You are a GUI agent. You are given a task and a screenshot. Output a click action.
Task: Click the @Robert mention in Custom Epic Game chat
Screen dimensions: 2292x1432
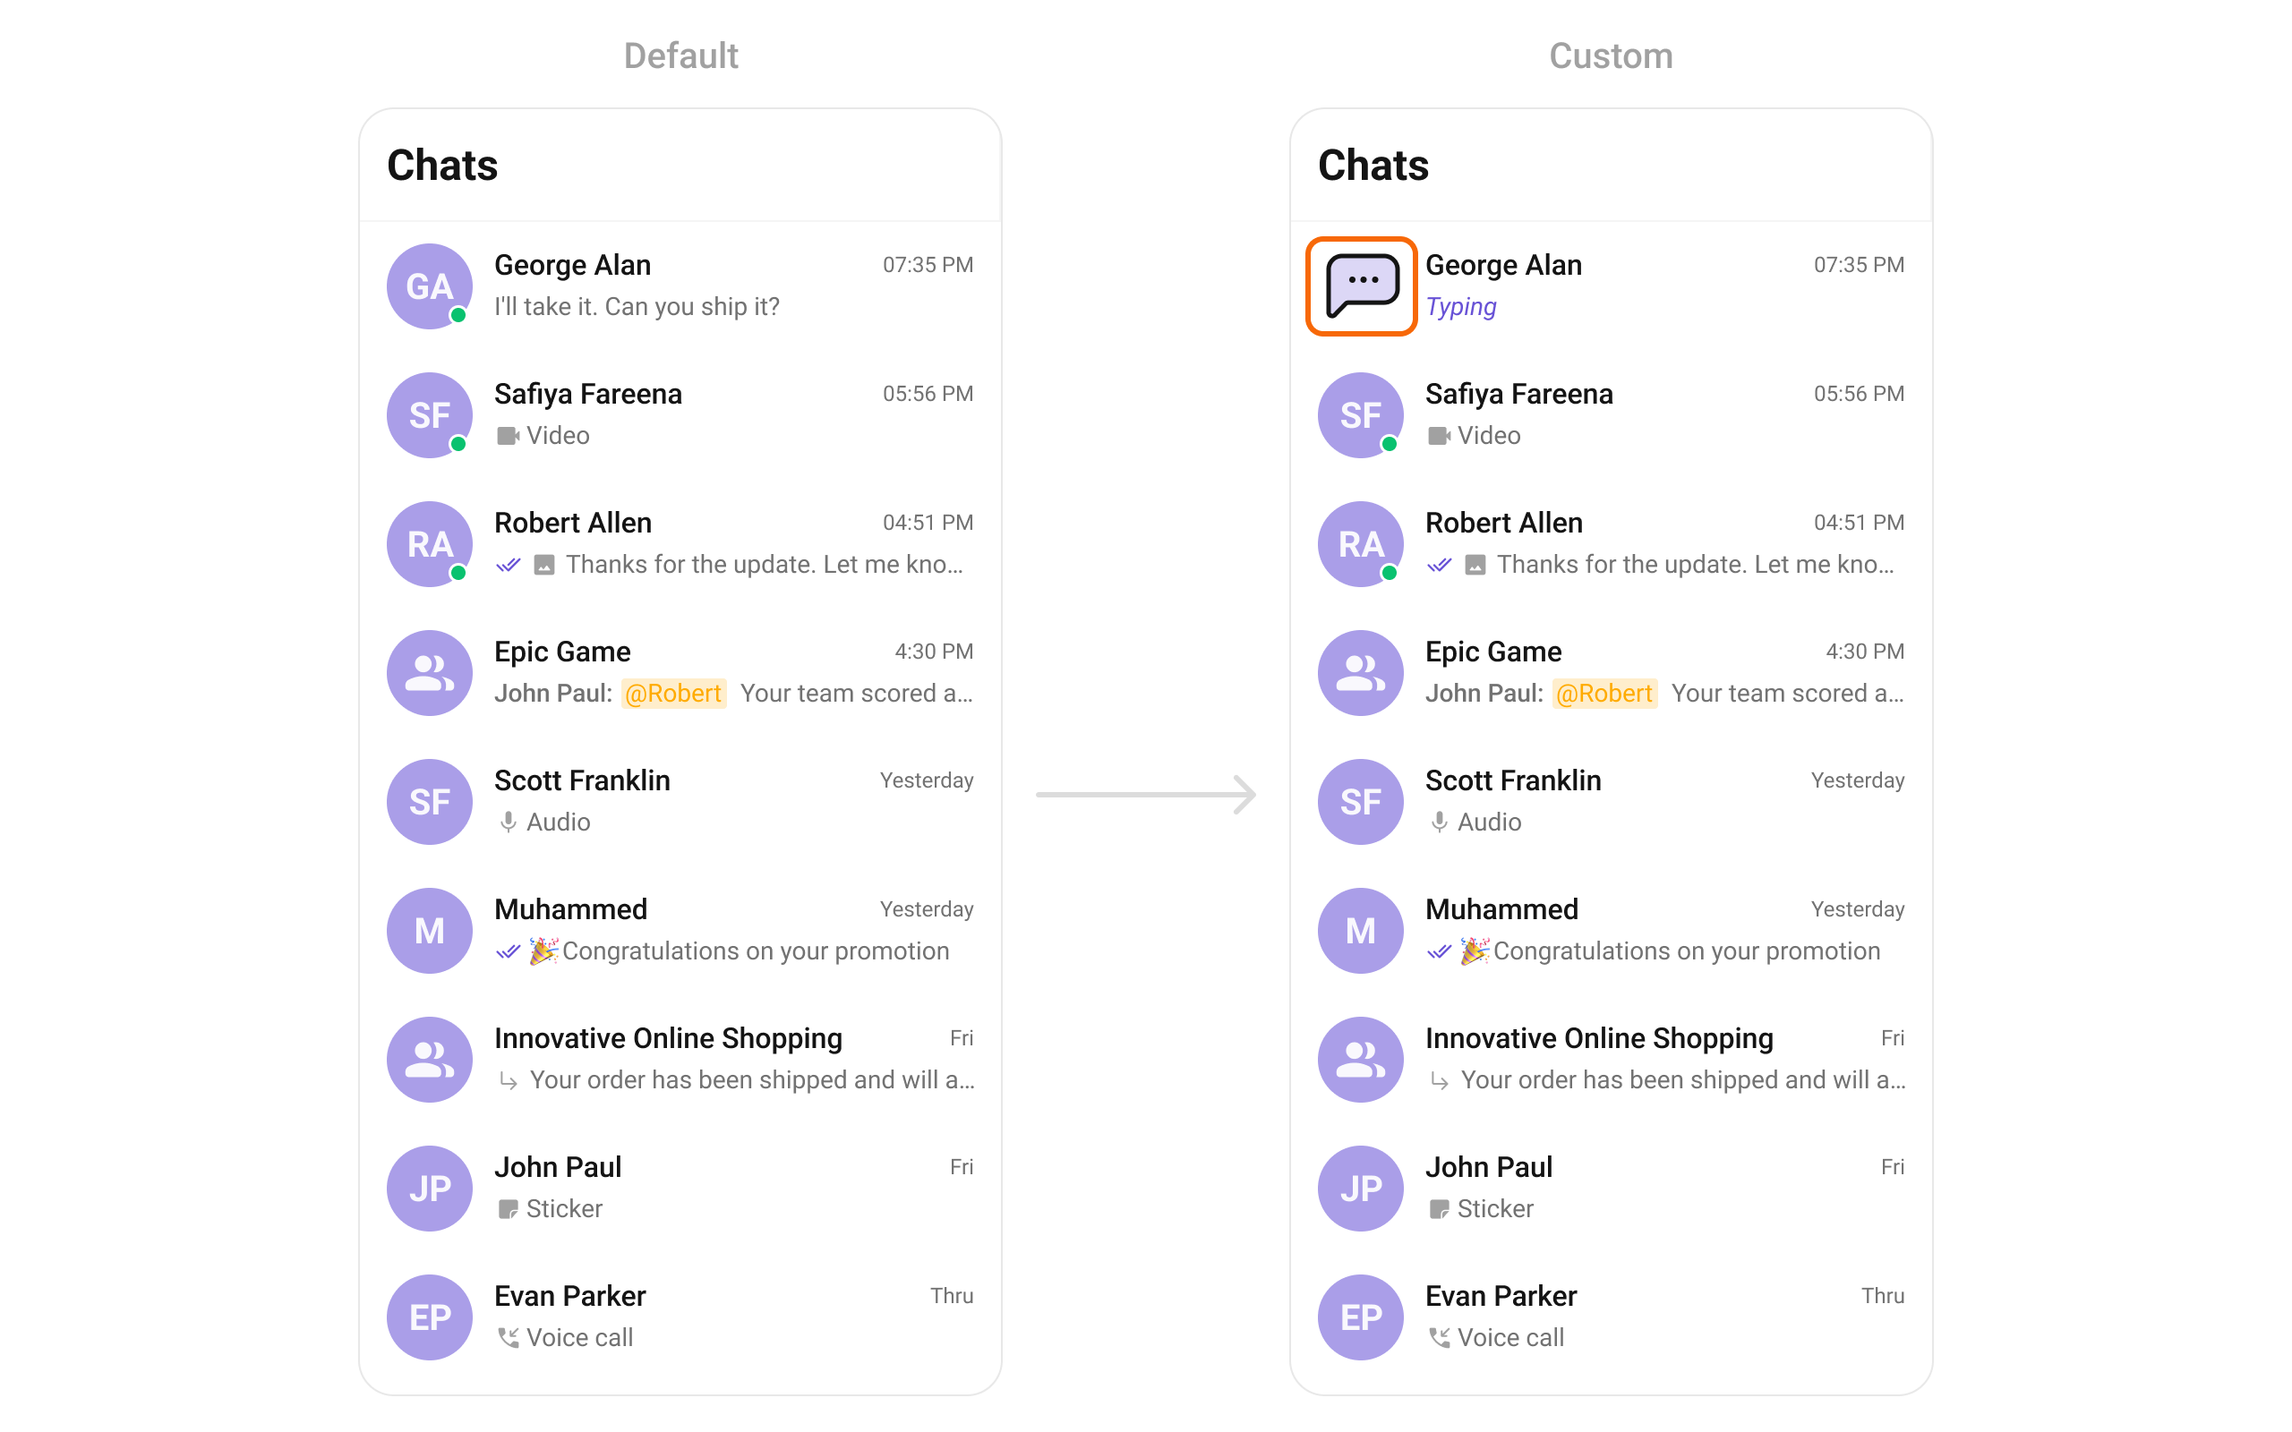1604,694
